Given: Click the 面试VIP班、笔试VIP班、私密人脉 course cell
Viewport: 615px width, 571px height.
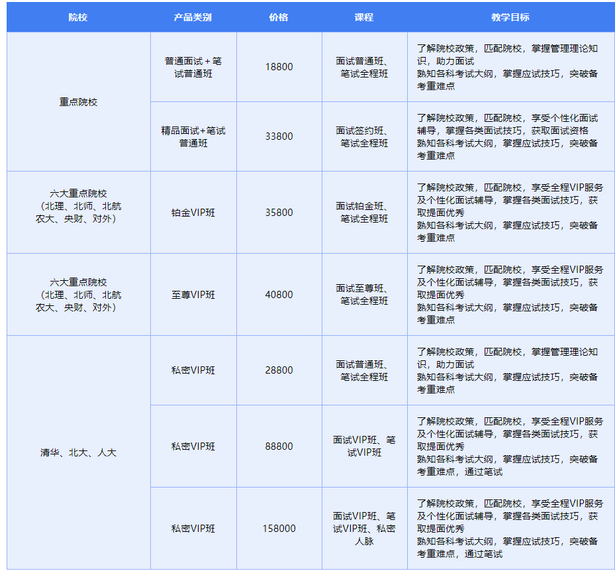Looking at the screenshot, I should click(365, 529).
